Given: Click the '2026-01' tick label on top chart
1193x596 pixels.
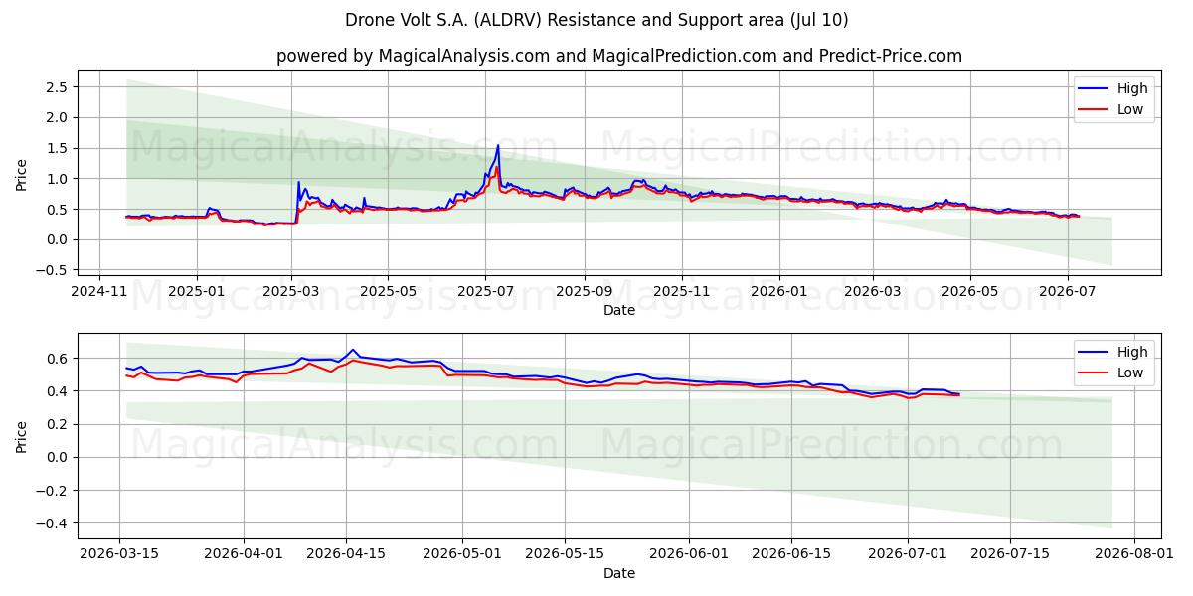Looking at the screenshot, I should [x=778, y=291].
